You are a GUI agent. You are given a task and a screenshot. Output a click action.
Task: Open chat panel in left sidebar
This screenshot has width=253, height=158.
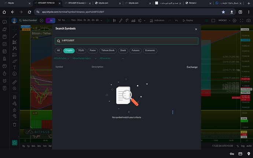pyautogui.click(x=4, y=22)
